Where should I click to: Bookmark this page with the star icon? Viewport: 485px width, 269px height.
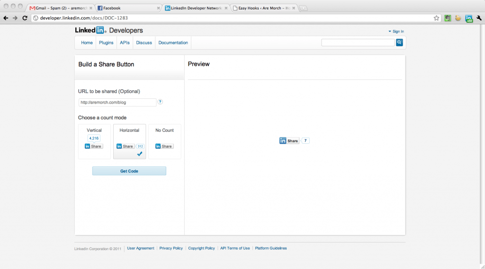[x=436, y=18]
